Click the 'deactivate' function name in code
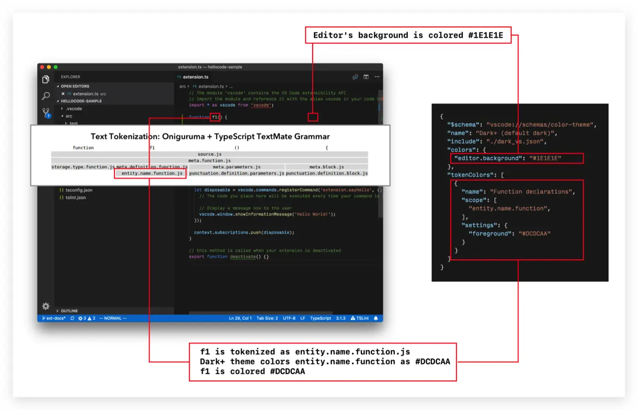Viewport: 638px width, 410px height. click(x=242, y=257)
